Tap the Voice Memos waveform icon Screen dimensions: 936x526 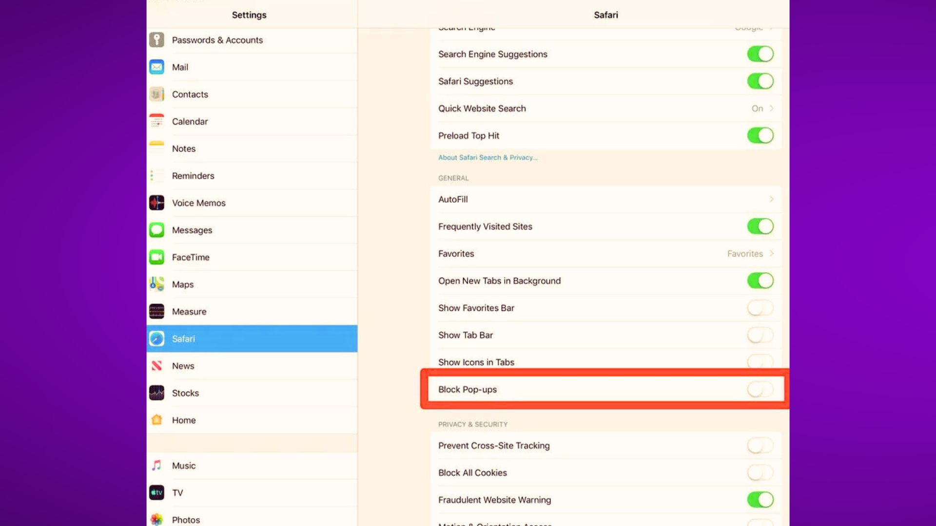point(156,203)
